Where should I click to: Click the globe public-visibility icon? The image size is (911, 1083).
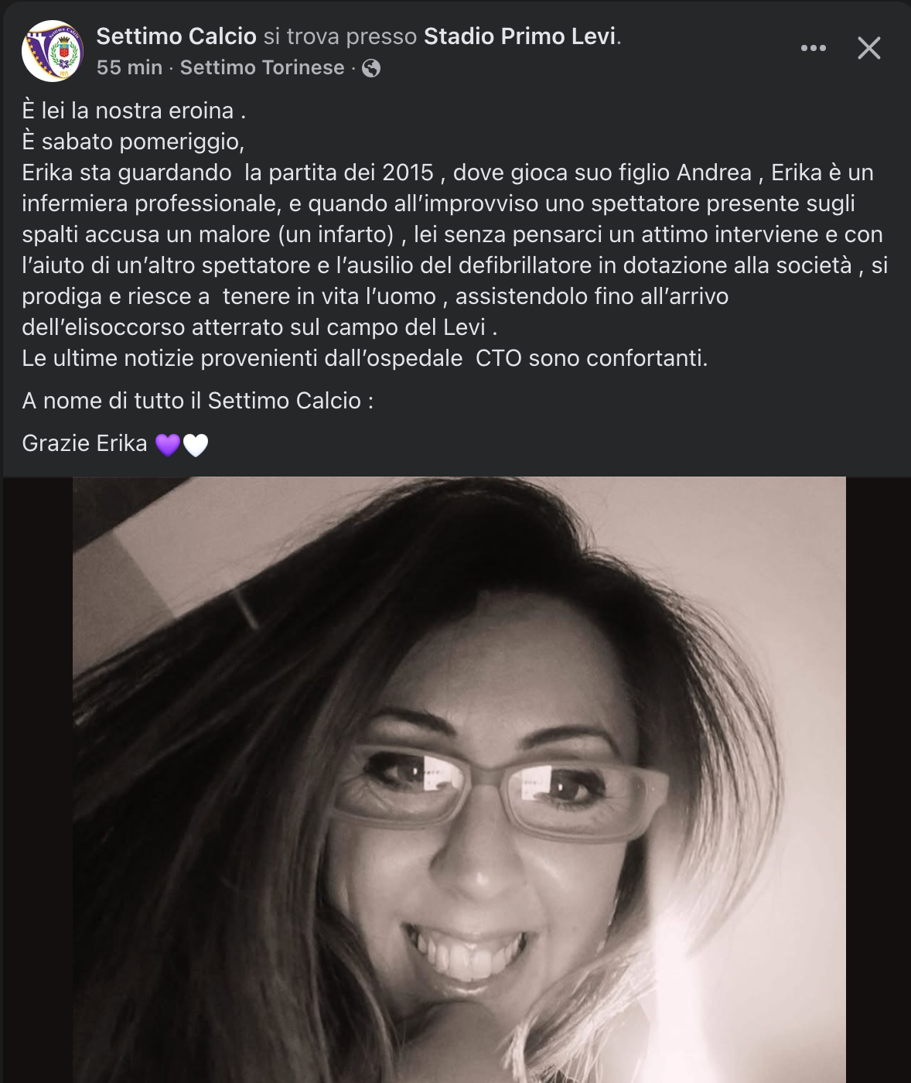coord(371,68)
